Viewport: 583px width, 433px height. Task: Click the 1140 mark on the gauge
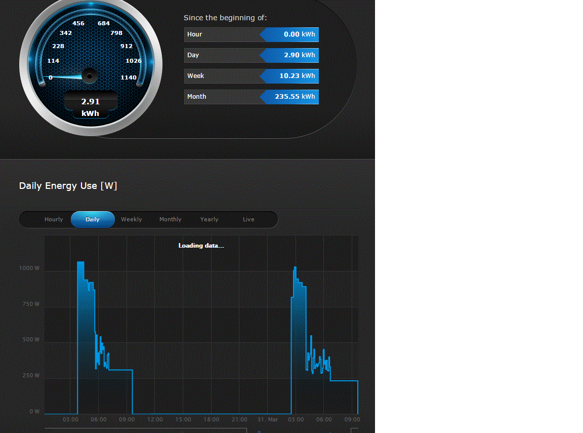[x=129, y=77]
